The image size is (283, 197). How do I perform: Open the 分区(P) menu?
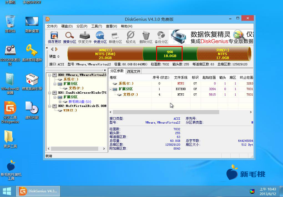click(82, 26)
